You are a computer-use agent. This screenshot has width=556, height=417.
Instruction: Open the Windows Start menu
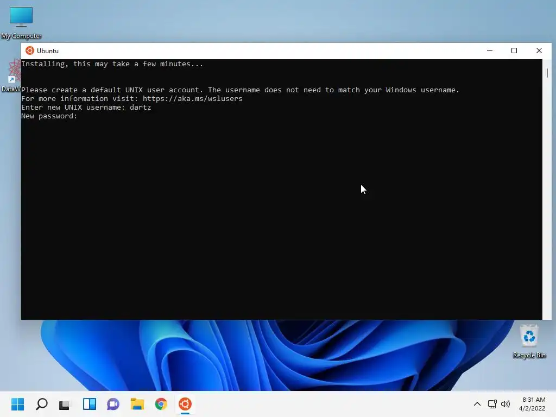[17, 404]
